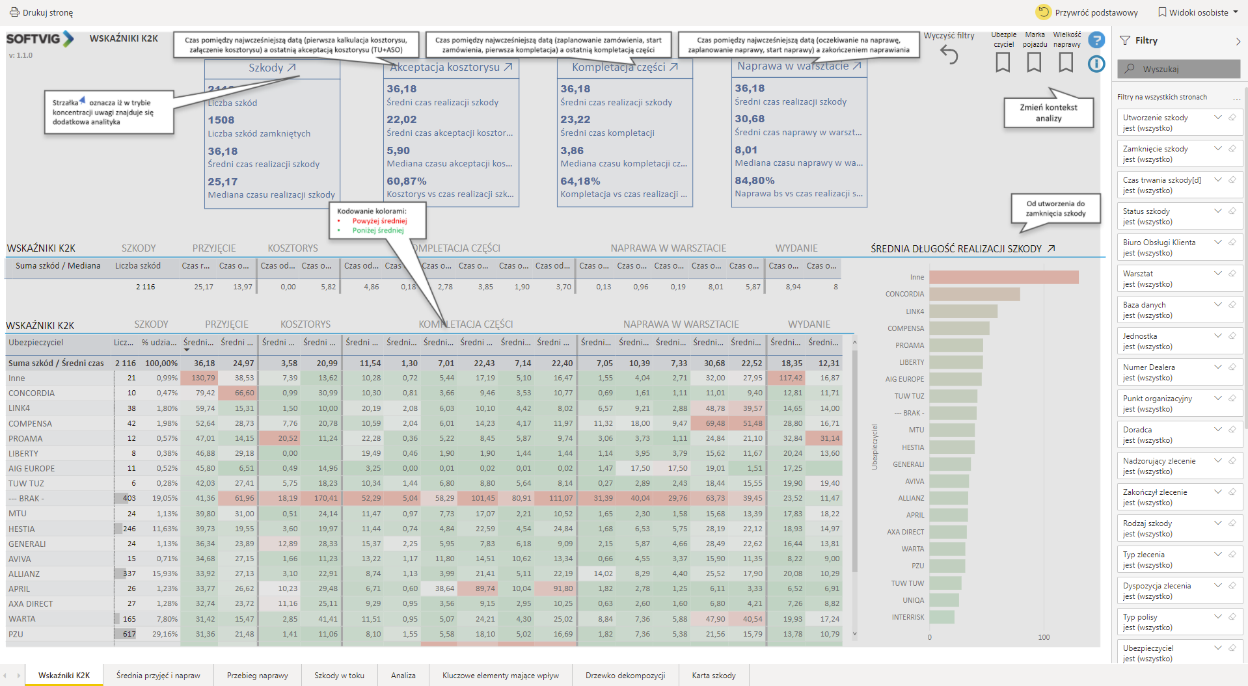Click the Inne bar in chart
The width and height of the screenshot is (1248, 686).
point(1003,278)
